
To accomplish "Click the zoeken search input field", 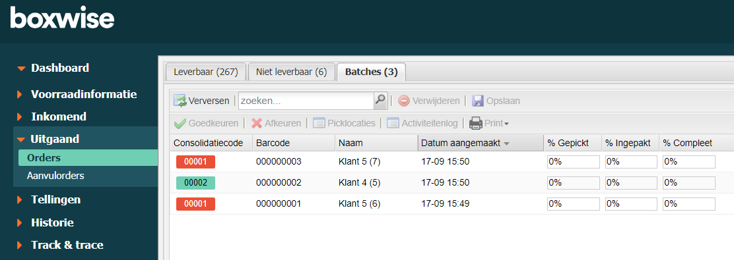I will (x=306, y=100).
